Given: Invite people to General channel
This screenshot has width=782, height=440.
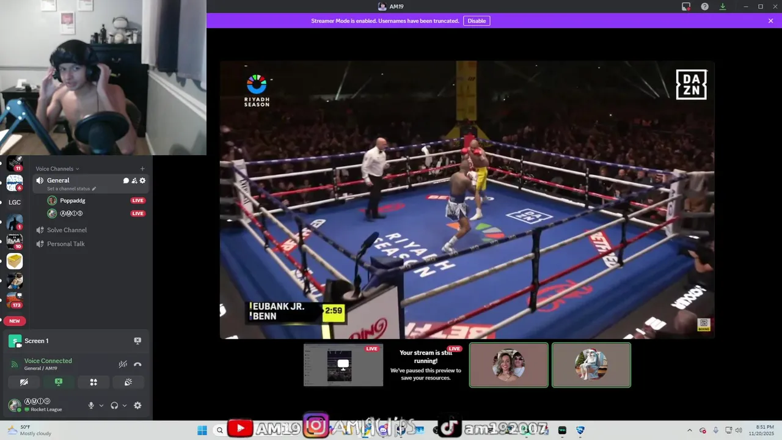Looking at the screenshot, I should [x=134, y=180].
